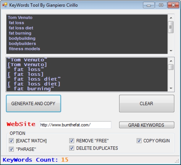This screenshot has height=165, width=181.
Task: Click the quoted "Tom Venuto" line in the output
Action: pos(27,60)
